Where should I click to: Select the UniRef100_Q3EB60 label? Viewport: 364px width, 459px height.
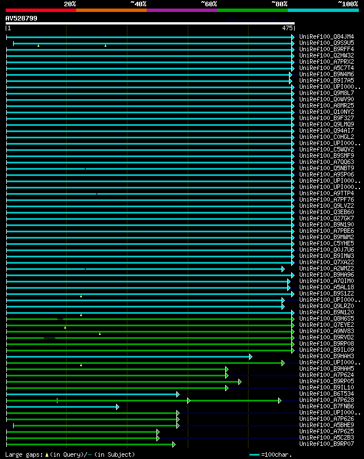326,212
